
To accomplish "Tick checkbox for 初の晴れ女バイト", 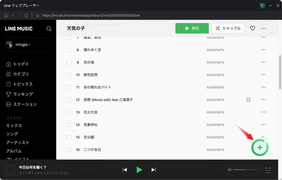I will pos(69,87).
